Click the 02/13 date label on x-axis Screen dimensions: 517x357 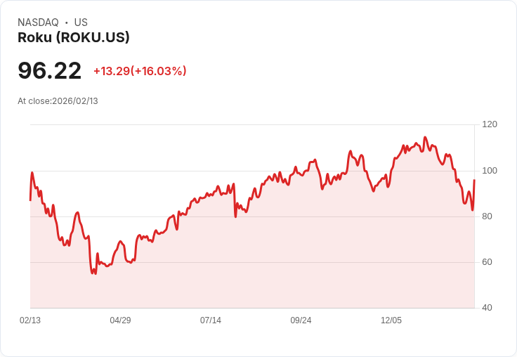pyautogui.click(x=30, y=320)
